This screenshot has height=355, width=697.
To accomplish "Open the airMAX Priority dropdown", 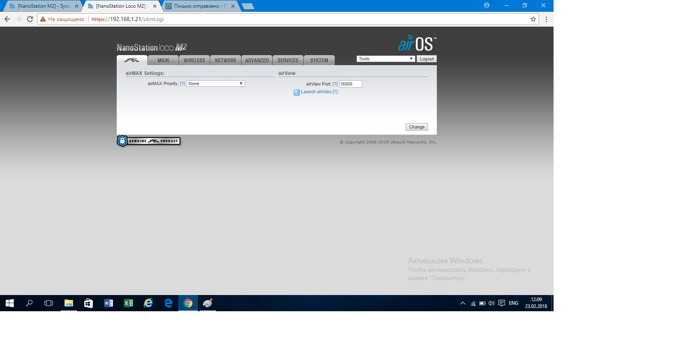I will [216, 83].
